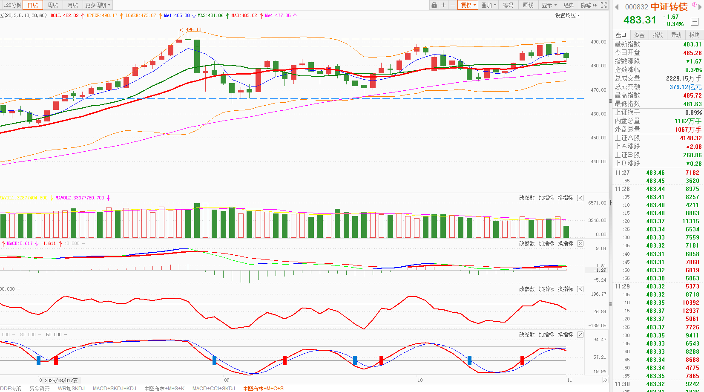Viewport: 704px width, 392px height.
Task: Click 加指标 in the SKDJ panel
Action: tap(546, 334)
